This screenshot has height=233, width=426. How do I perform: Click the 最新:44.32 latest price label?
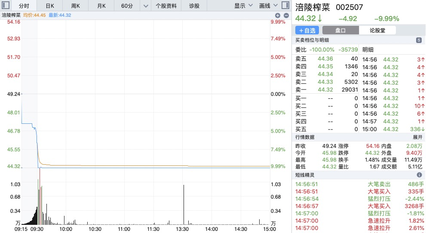click(x=60, y=15)
